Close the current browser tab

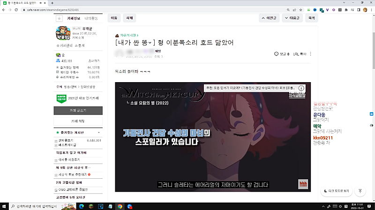tap(45, 3)
